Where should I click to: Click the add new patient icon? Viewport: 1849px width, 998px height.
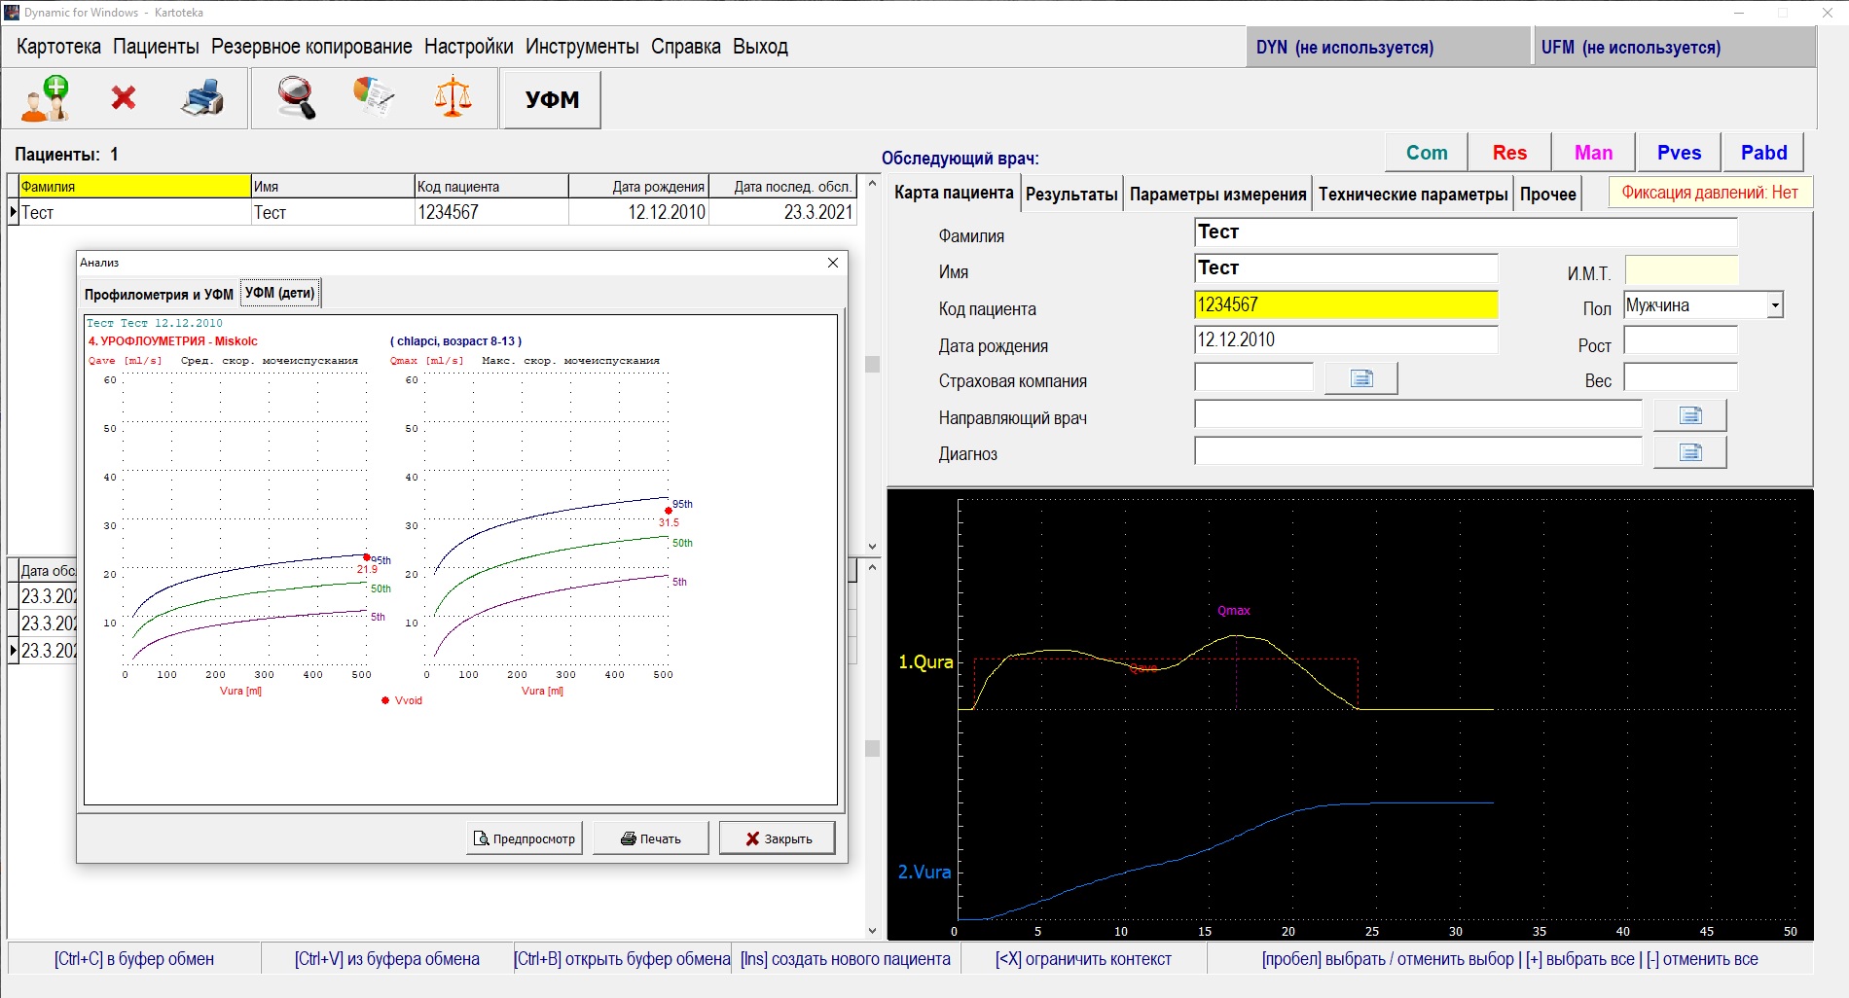(x=46, y=98)
